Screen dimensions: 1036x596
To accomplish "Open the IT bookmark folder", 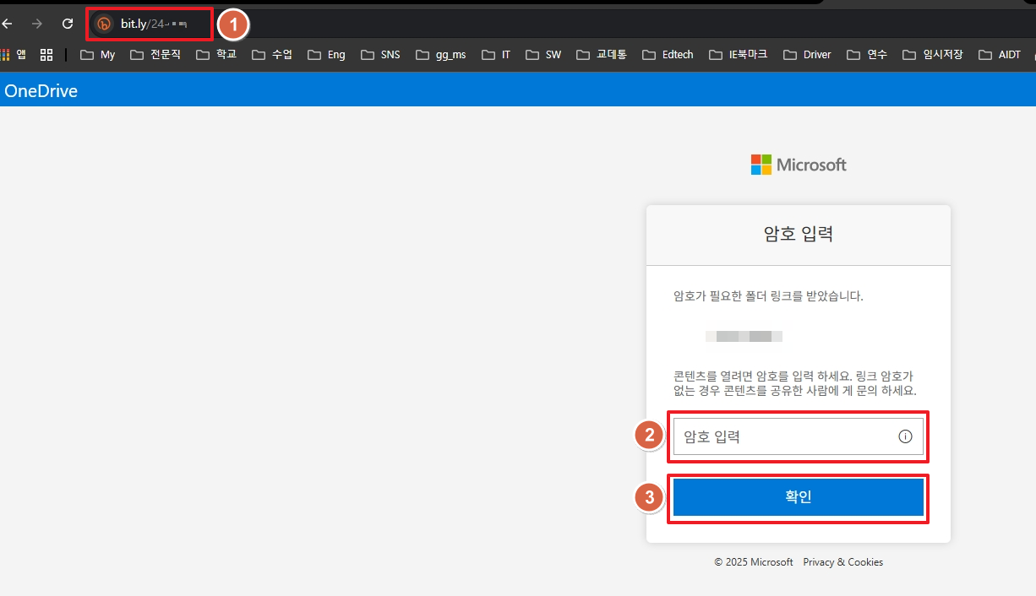I will pyautogui.click(x=496, y=54).
